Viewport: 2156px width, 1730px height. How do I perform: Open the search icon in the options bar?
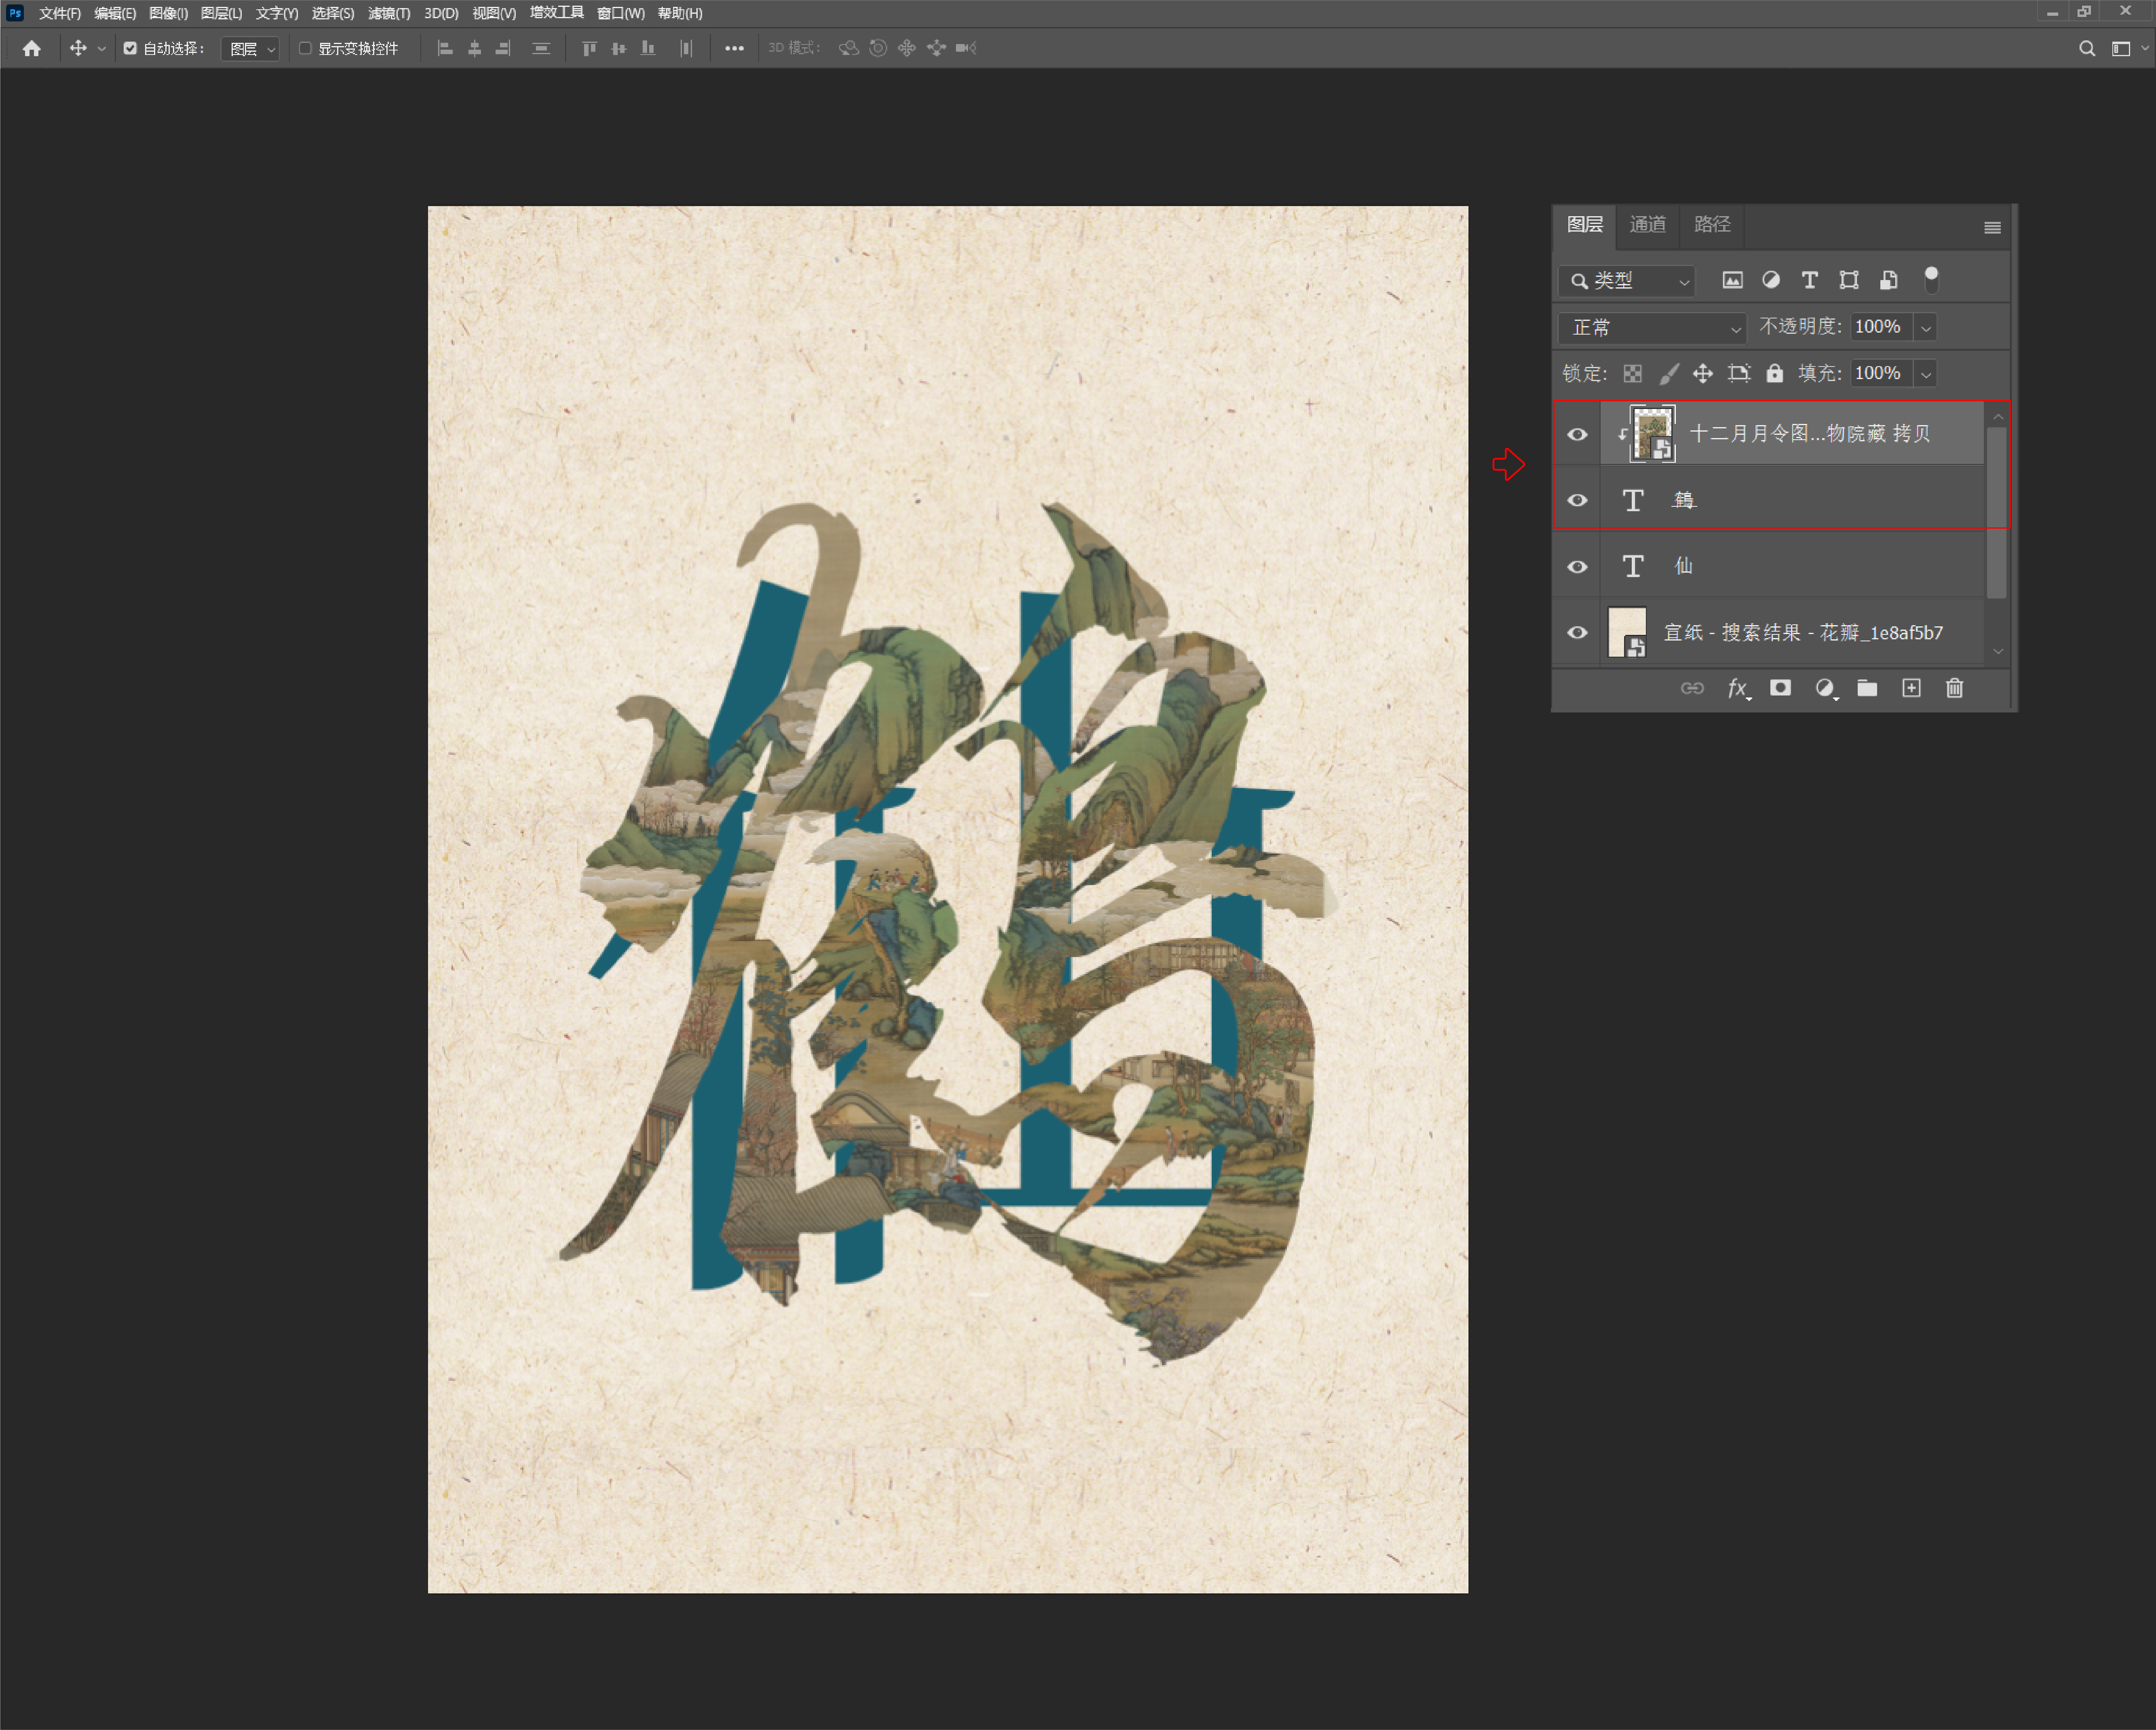pos(2087,48)
